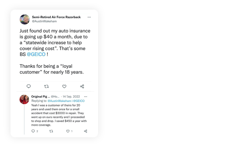Open the main tweet's three-dot menu
225x149 pixels.
coord(89,17)
